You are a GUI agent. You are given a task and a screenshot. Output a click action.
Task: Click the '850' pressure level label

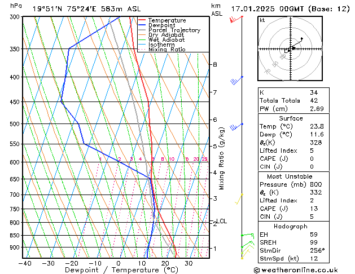[16, 235]
